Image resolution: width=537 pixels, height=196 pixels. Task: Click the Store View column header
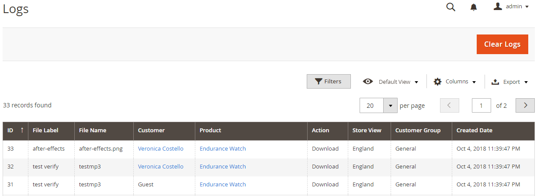(367, 130)
